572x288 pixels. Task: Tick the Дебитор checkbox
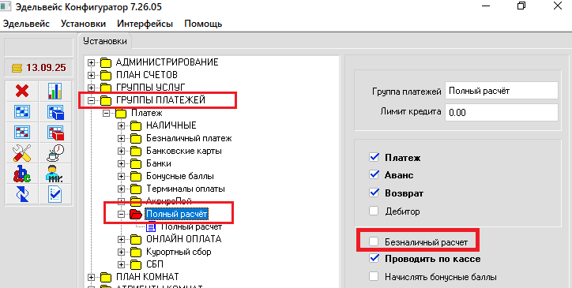pyautogui.click(x=374, y=211)
